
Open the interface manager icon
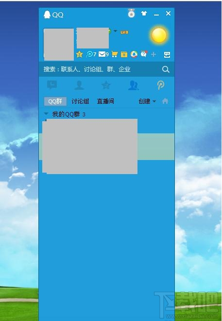point(167,55)
